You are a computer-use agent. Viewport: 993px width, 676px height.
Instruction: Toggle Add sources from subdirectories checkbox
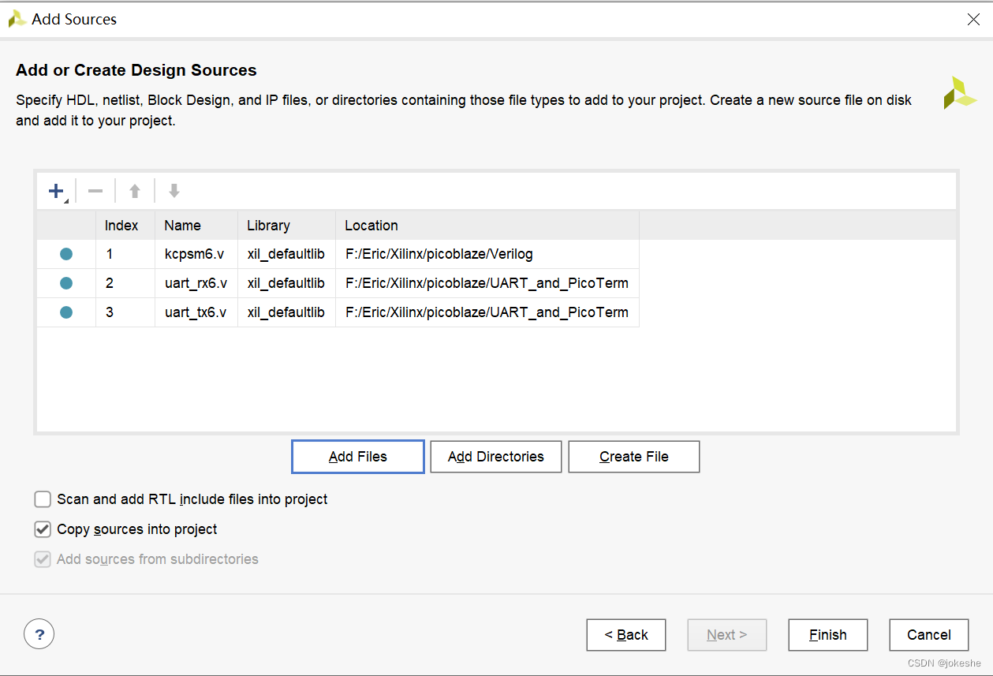coord(43,559)
